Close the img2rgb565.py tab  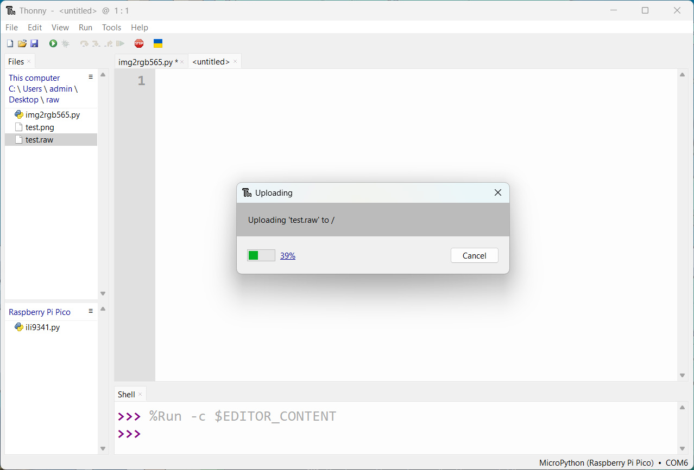coord(182,62)
